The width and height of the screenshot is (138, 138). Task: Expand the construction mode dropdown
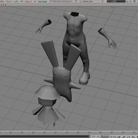63,1
